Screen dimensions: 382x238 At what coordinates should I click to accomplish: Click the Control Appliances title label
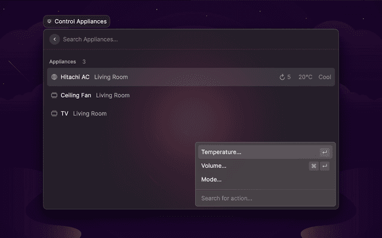(x=81, y=21)
